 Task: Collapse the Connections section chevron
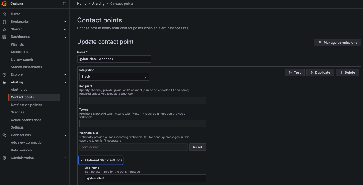tap(65, 135)
